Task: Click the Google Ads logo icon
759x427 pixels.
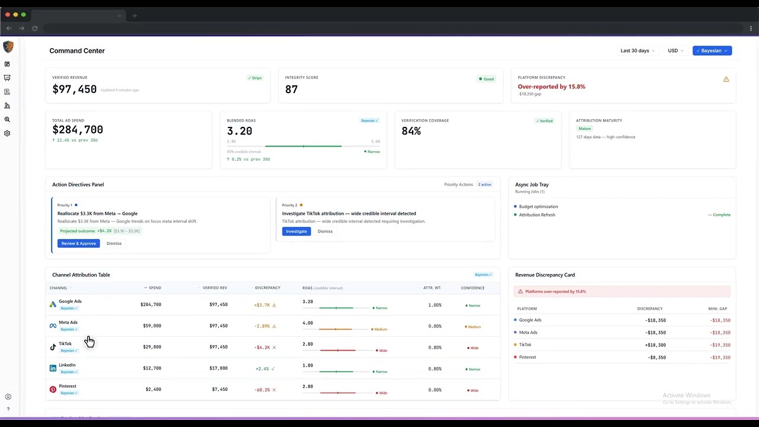Action: (x=53, y=304)
